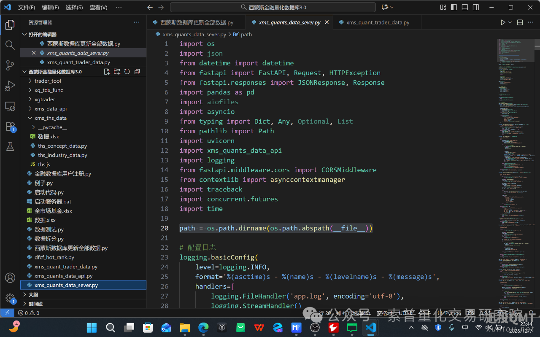Toggle the bottom panel layout button
Image resolution: width=540 pixels, height=337 pixels.
pos(465,7)
